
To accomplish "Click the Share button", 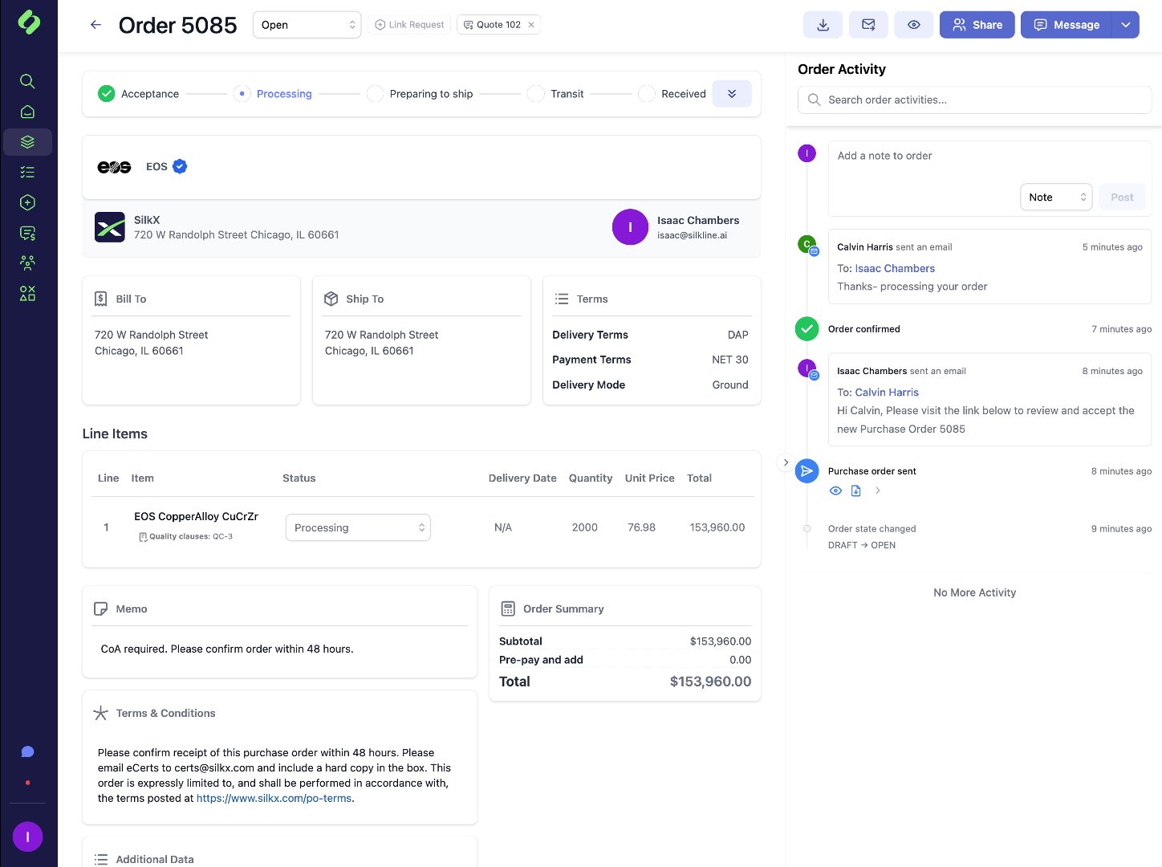I will point(977,25).
